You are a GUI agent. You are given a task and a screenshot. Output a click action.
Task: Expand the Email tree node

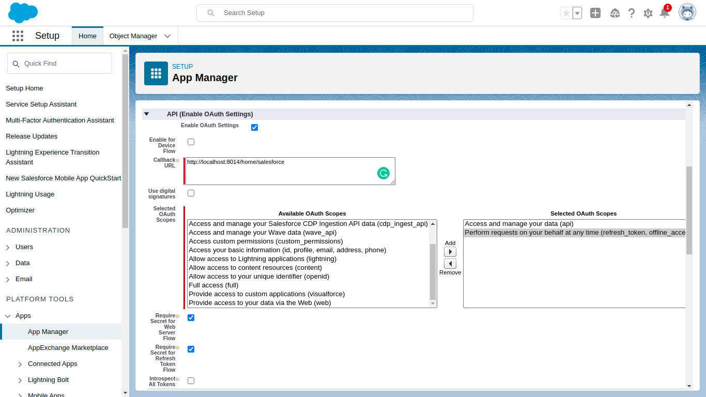[8, 280]
